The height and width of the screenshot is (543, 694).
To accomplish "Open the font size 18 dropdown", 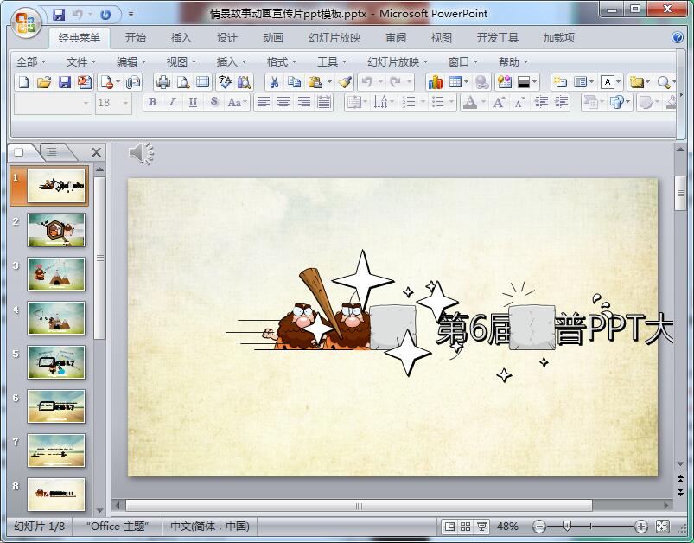I will point(125,103).
